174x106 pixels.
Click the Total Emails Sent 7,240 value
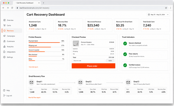147,25
